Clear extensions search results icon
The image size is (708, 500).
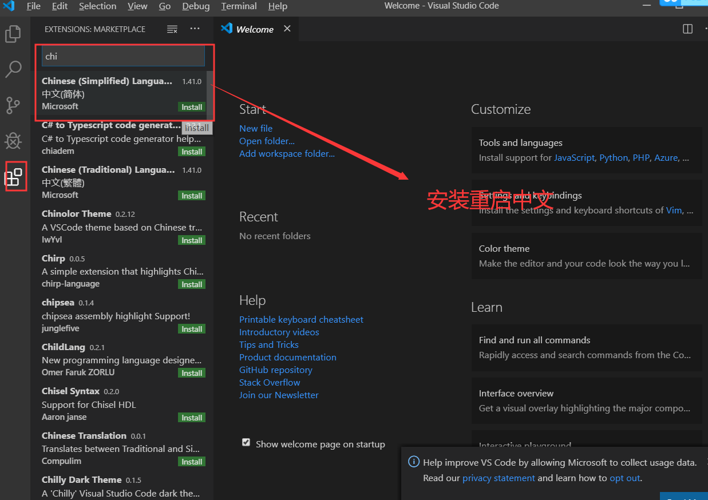(172, 29)
